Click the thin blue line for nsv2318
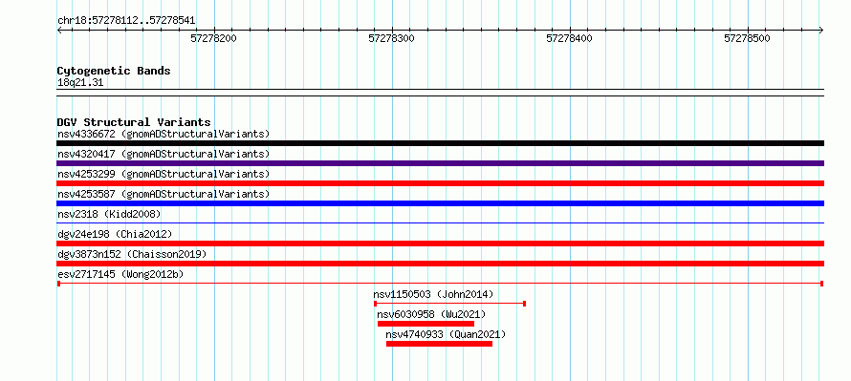Image resolution: width=851 pixels, height=381 pixels. 440,222
